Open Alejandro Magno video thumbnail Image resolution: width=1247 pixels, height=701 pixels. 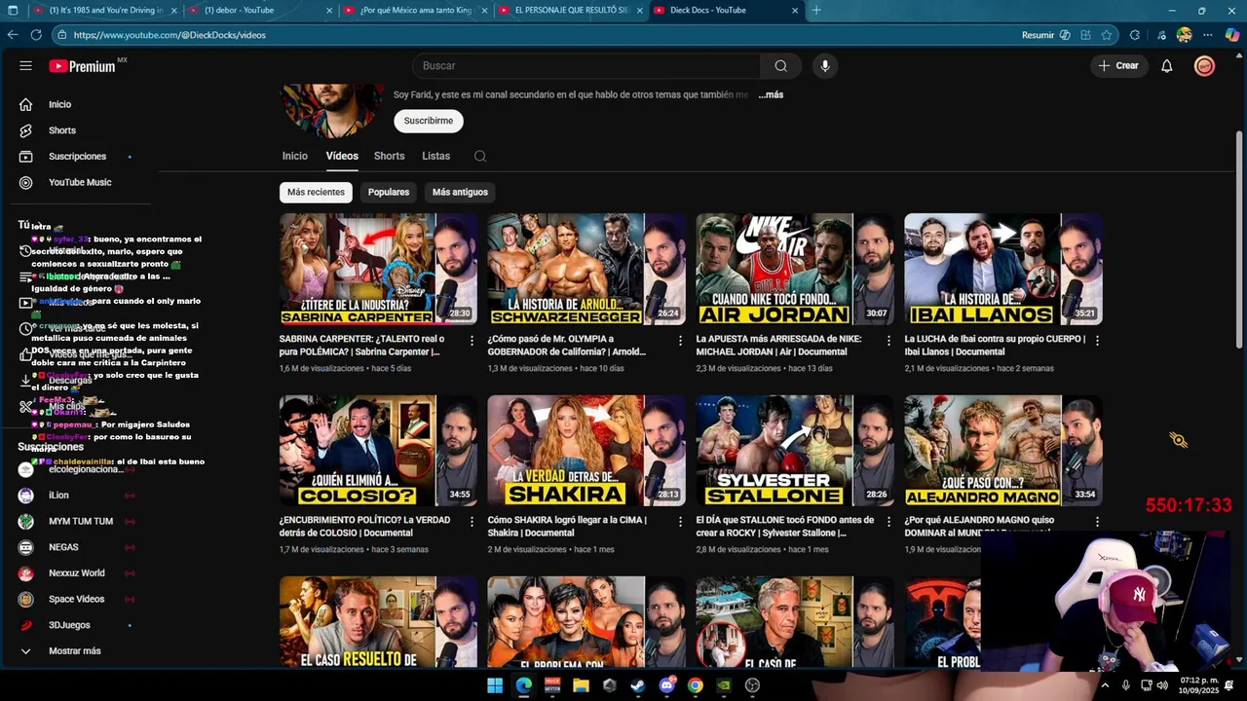(1003, 450)
